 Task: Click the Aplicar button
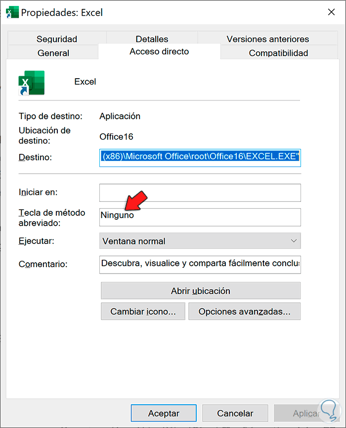306,413
